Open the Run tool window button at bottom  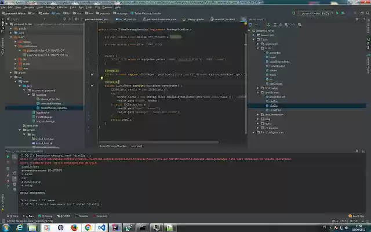(x=28, y=216)
